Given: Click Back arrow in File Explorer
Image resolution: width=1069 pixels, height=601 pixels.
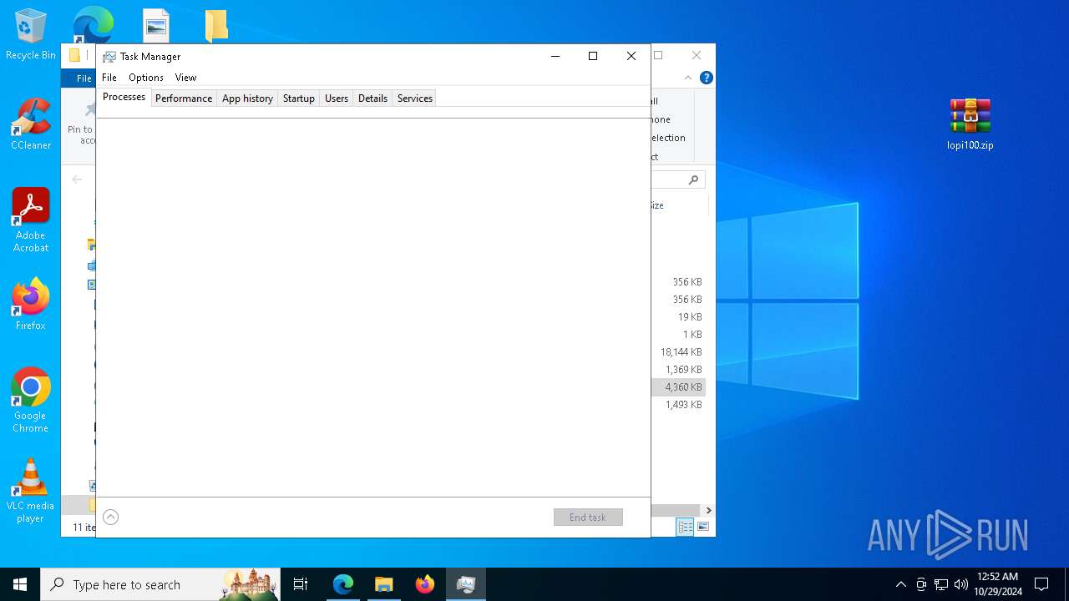Looking at the screenshot, I should 77,179.
